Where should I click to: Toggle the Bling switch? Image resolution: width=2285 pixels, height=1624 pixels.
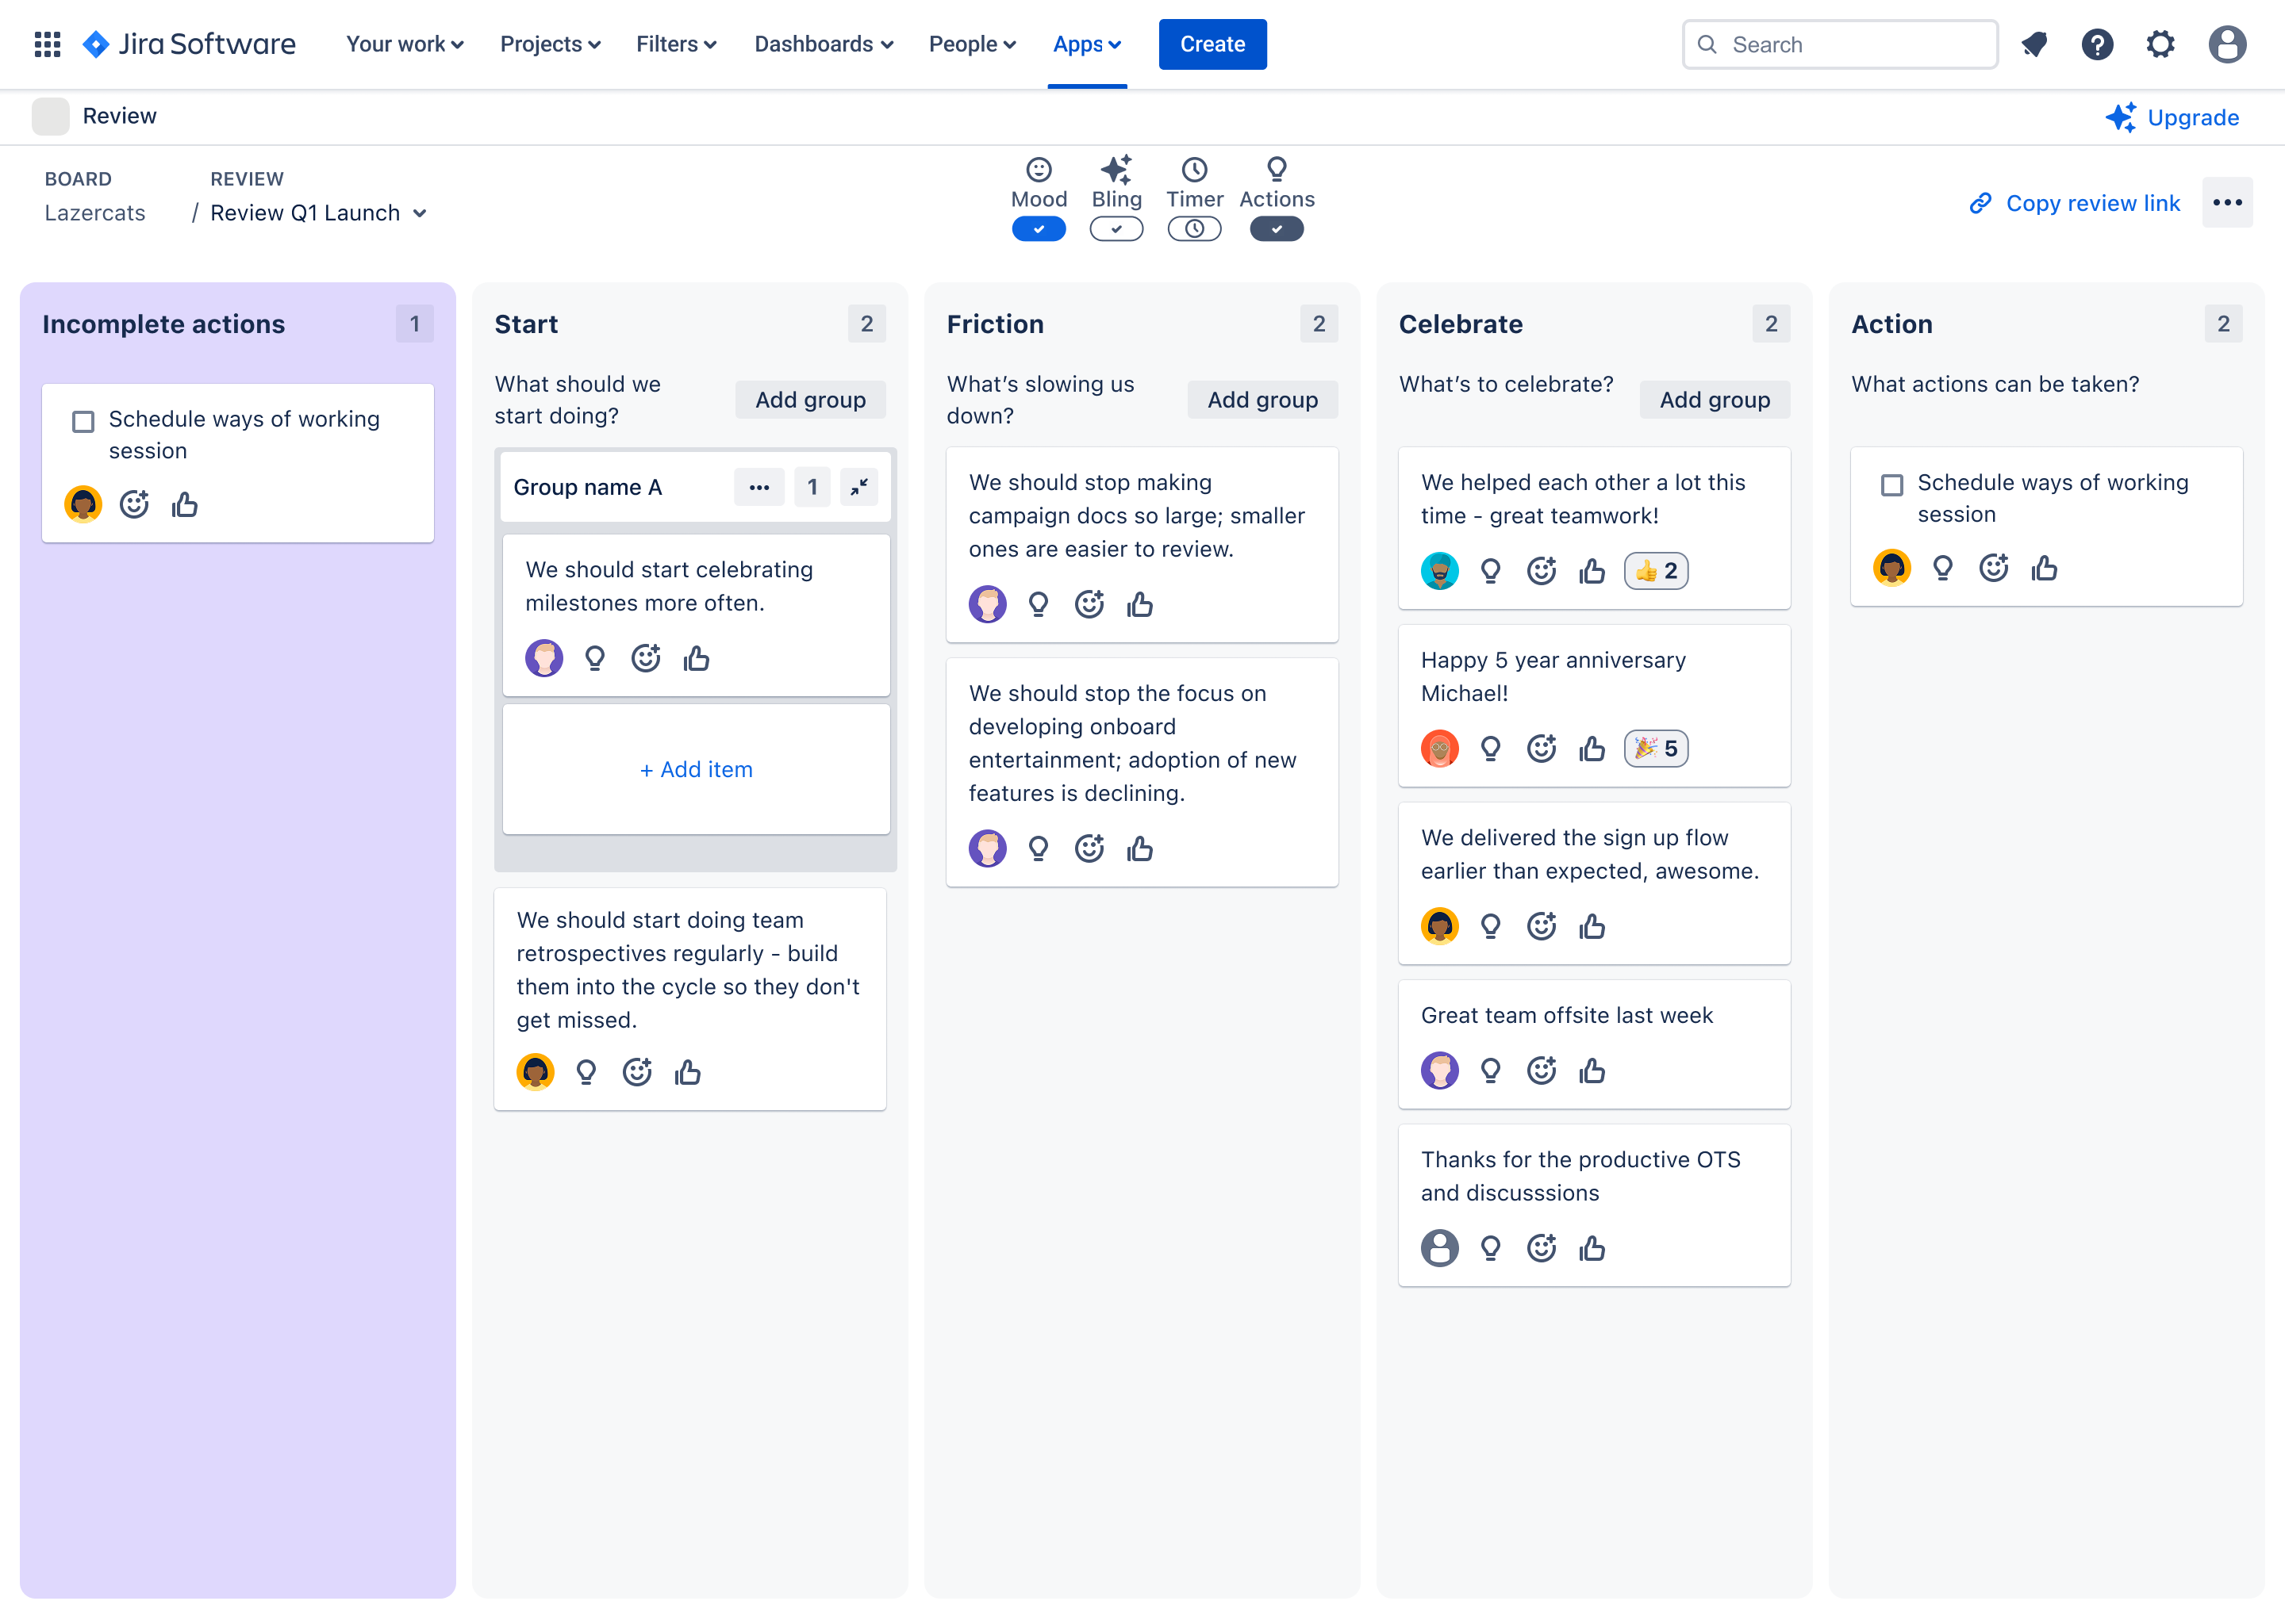(x=1116, y=229)
